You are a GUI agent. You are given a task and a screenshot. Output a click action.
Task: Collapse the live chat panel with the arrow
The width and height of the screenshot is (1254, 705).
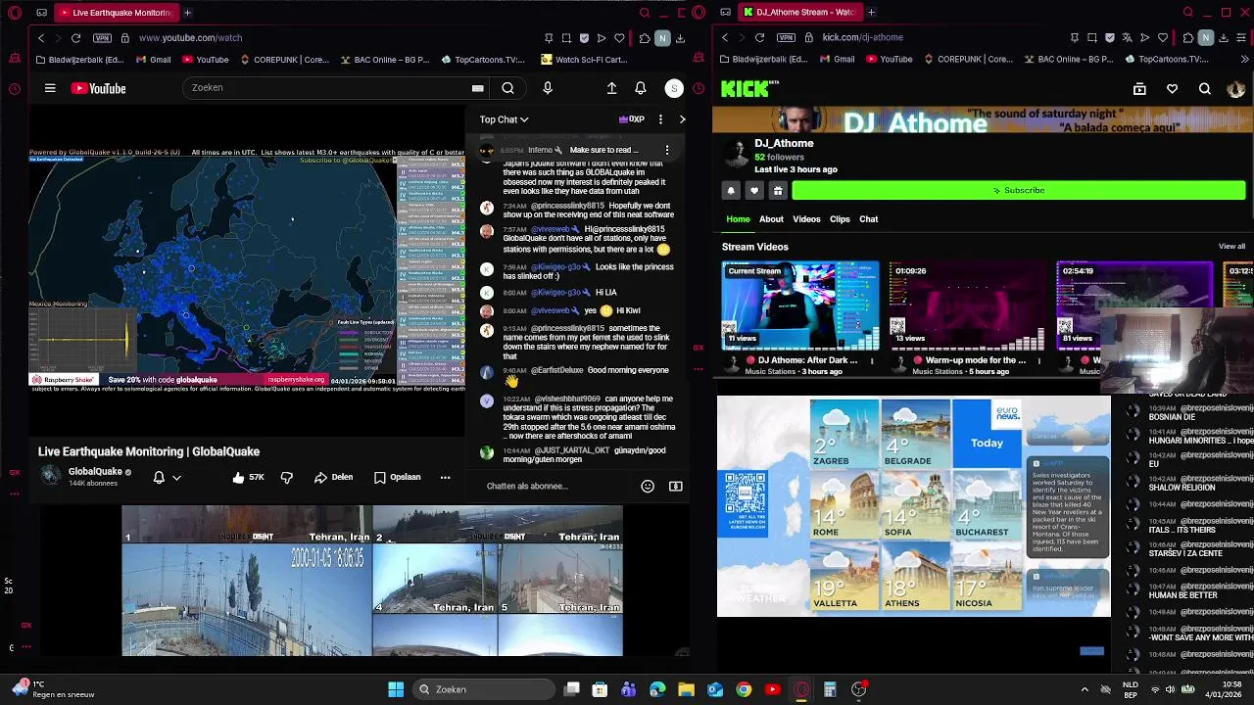[682, 119]
